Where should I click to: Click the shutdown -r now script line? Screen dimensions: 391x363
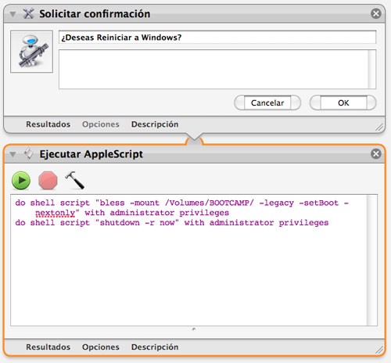point(172,223)
